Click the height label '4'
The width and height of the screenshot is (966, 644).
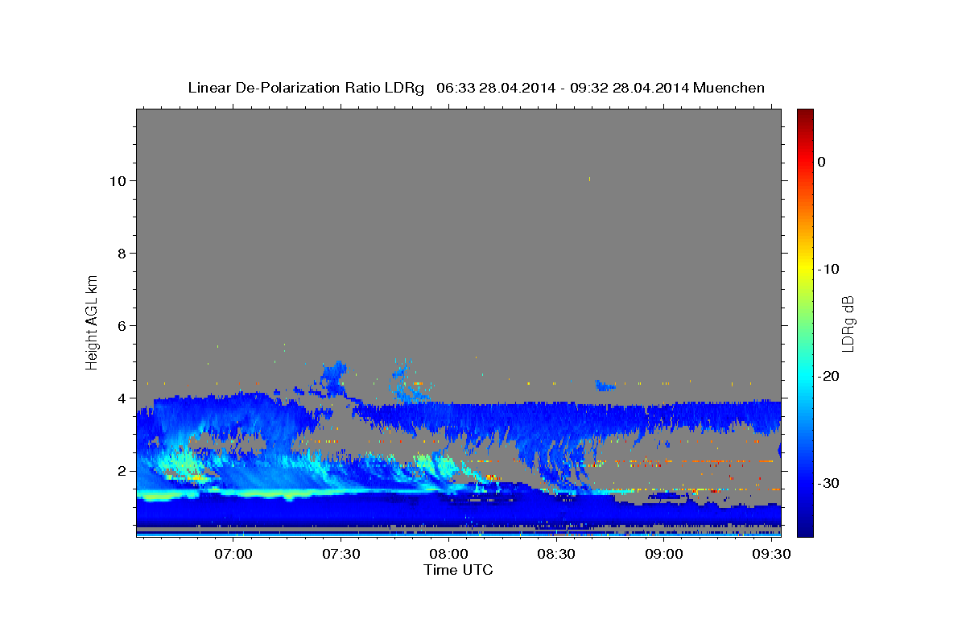(x=122, y=398)
